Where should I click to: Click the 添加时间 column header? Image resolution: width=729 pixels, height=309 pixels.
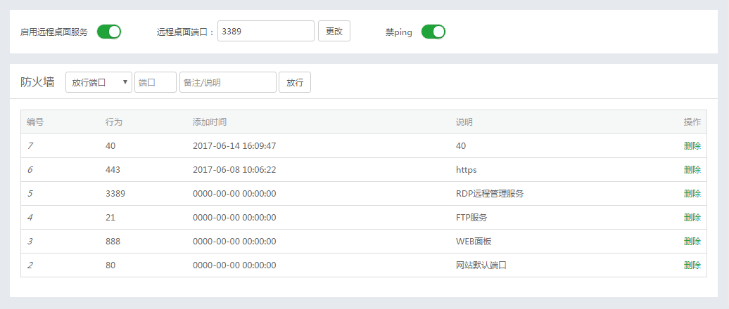click(x=210, y=122)
